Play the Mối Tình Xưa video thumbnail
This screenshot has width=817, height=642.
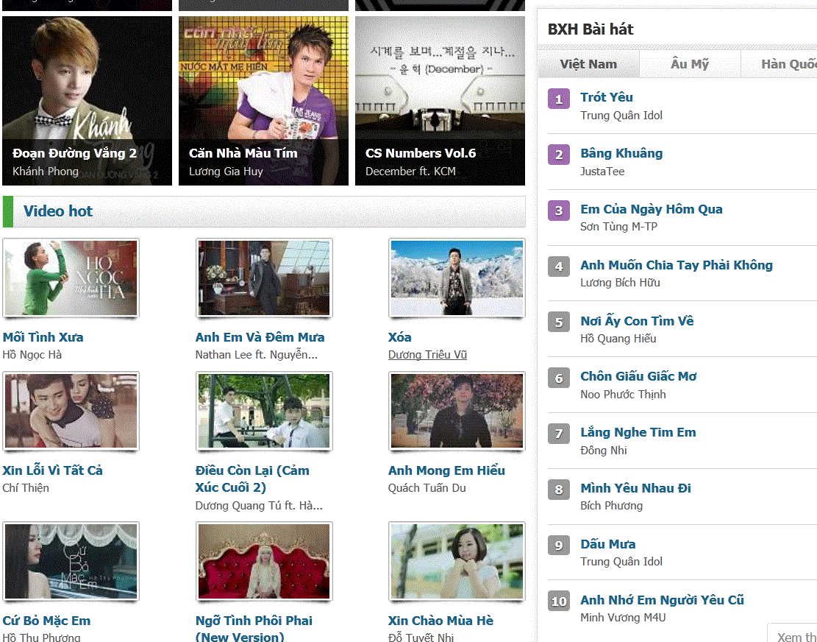71,278
